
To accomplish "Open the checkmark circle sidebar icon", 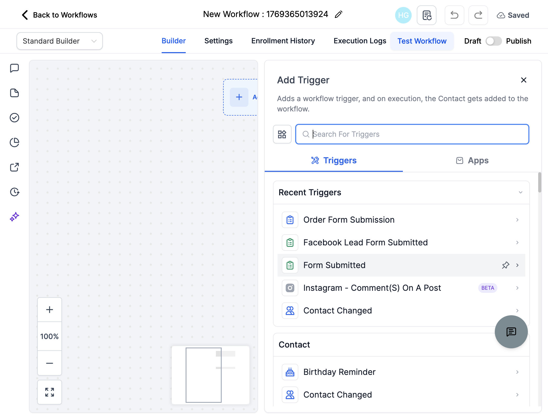I will (14, 118).
